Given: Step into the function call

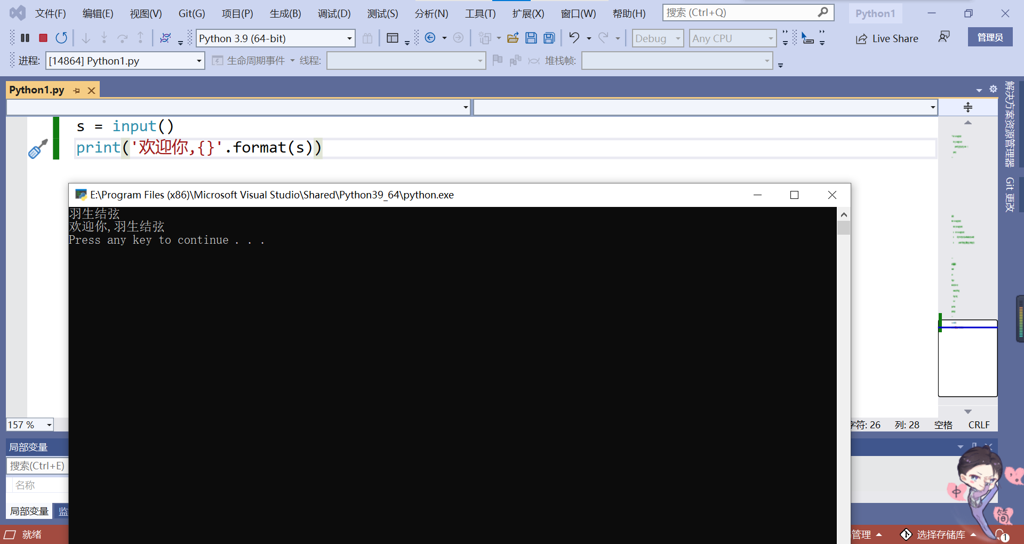Looking at the screenshot, I should 104,38.
